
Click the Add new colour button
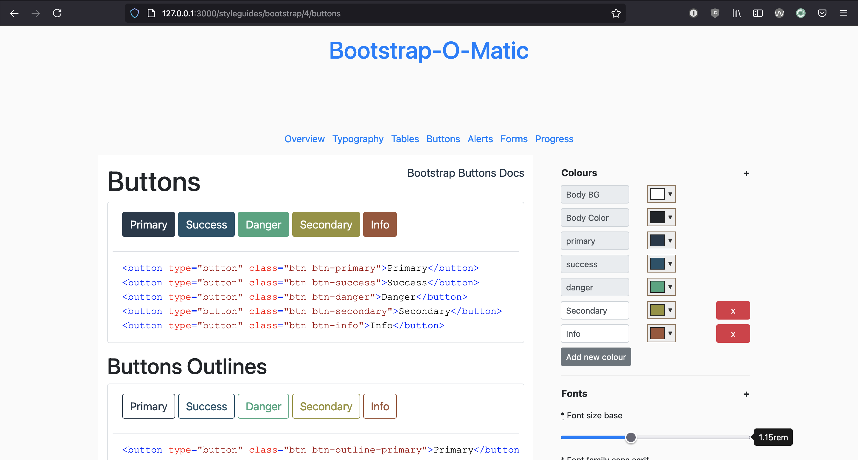pos(596,356)
